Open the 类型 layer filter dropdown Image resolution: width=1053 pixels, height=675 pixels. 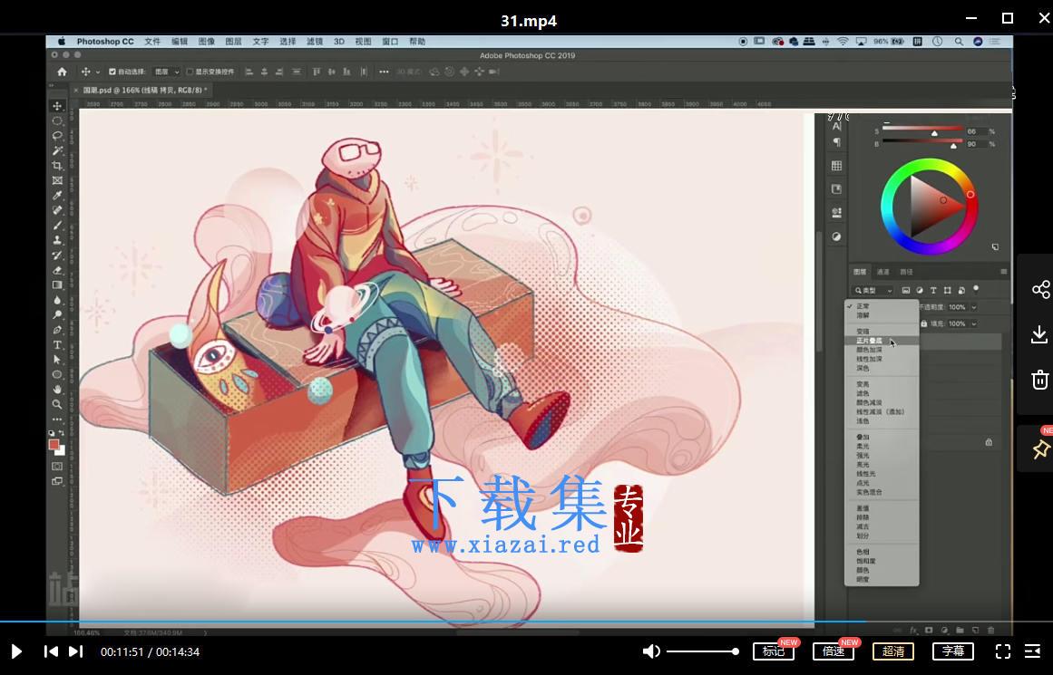click(x=873, y=291)
